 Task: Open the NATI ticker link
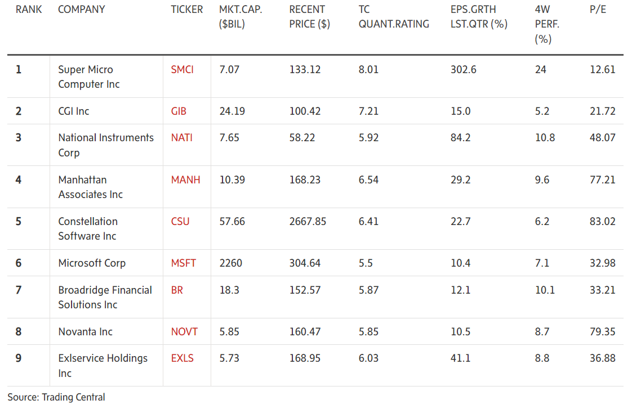(x=182, y=138)
